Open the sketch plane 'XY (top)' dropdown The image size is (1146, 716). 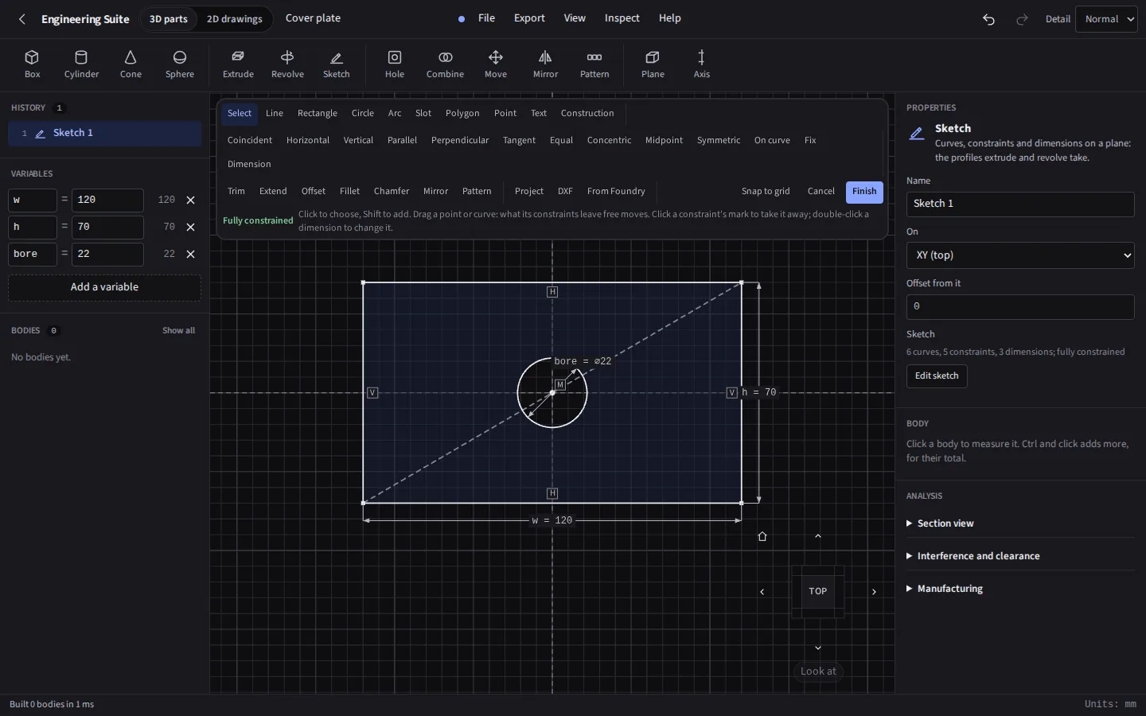point(1020,255)
